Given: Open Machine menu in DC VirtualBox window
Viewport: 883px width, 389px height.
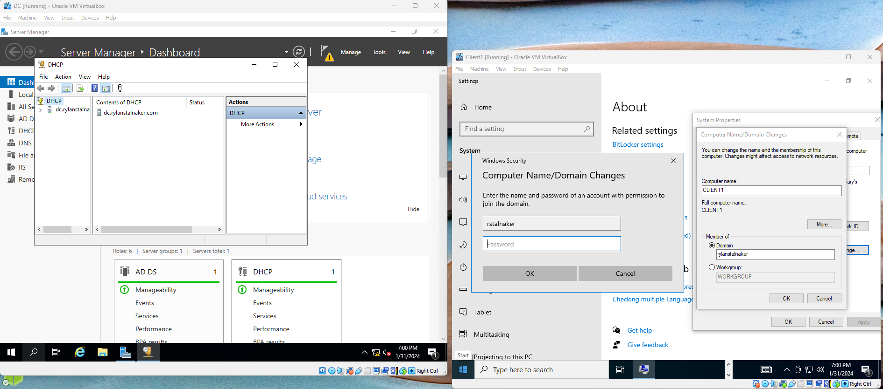Looking at the screenshot, I should click(x=27, y=18).
